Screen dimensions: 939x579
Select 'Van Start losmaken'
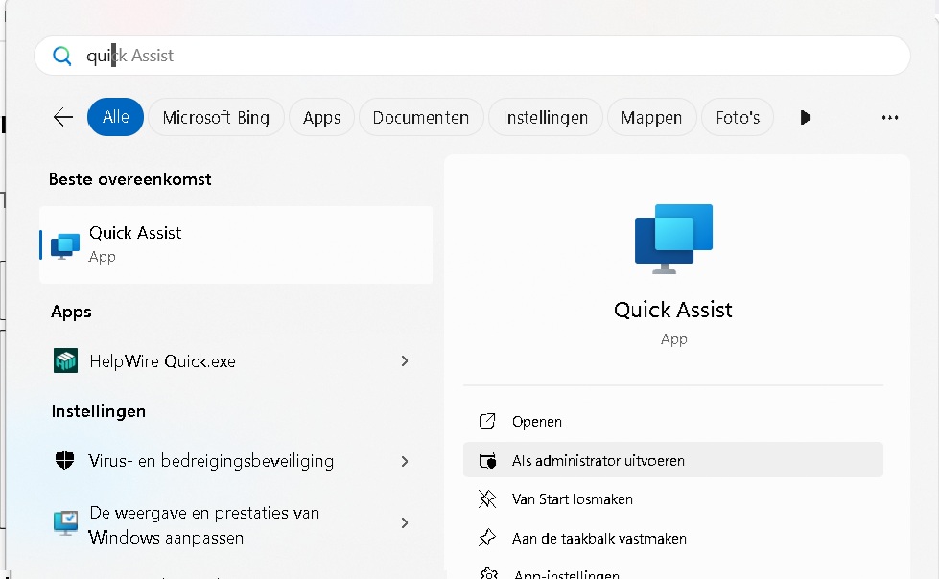[x=673, y=498]
